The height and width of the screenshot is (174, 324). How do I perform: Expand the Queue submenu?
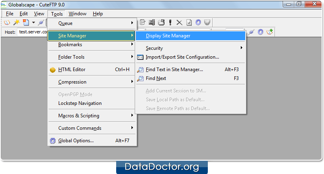pos(92,23)
